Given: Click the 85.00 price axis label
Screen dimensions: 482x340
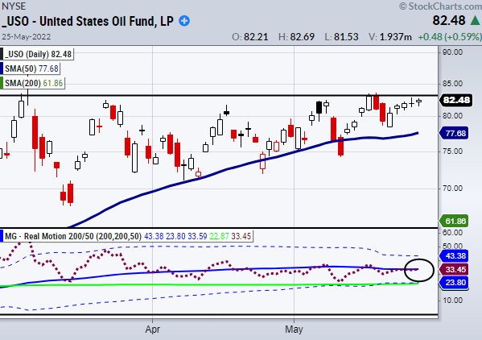Looking at the screenshot, I should (x=452, y=83).
